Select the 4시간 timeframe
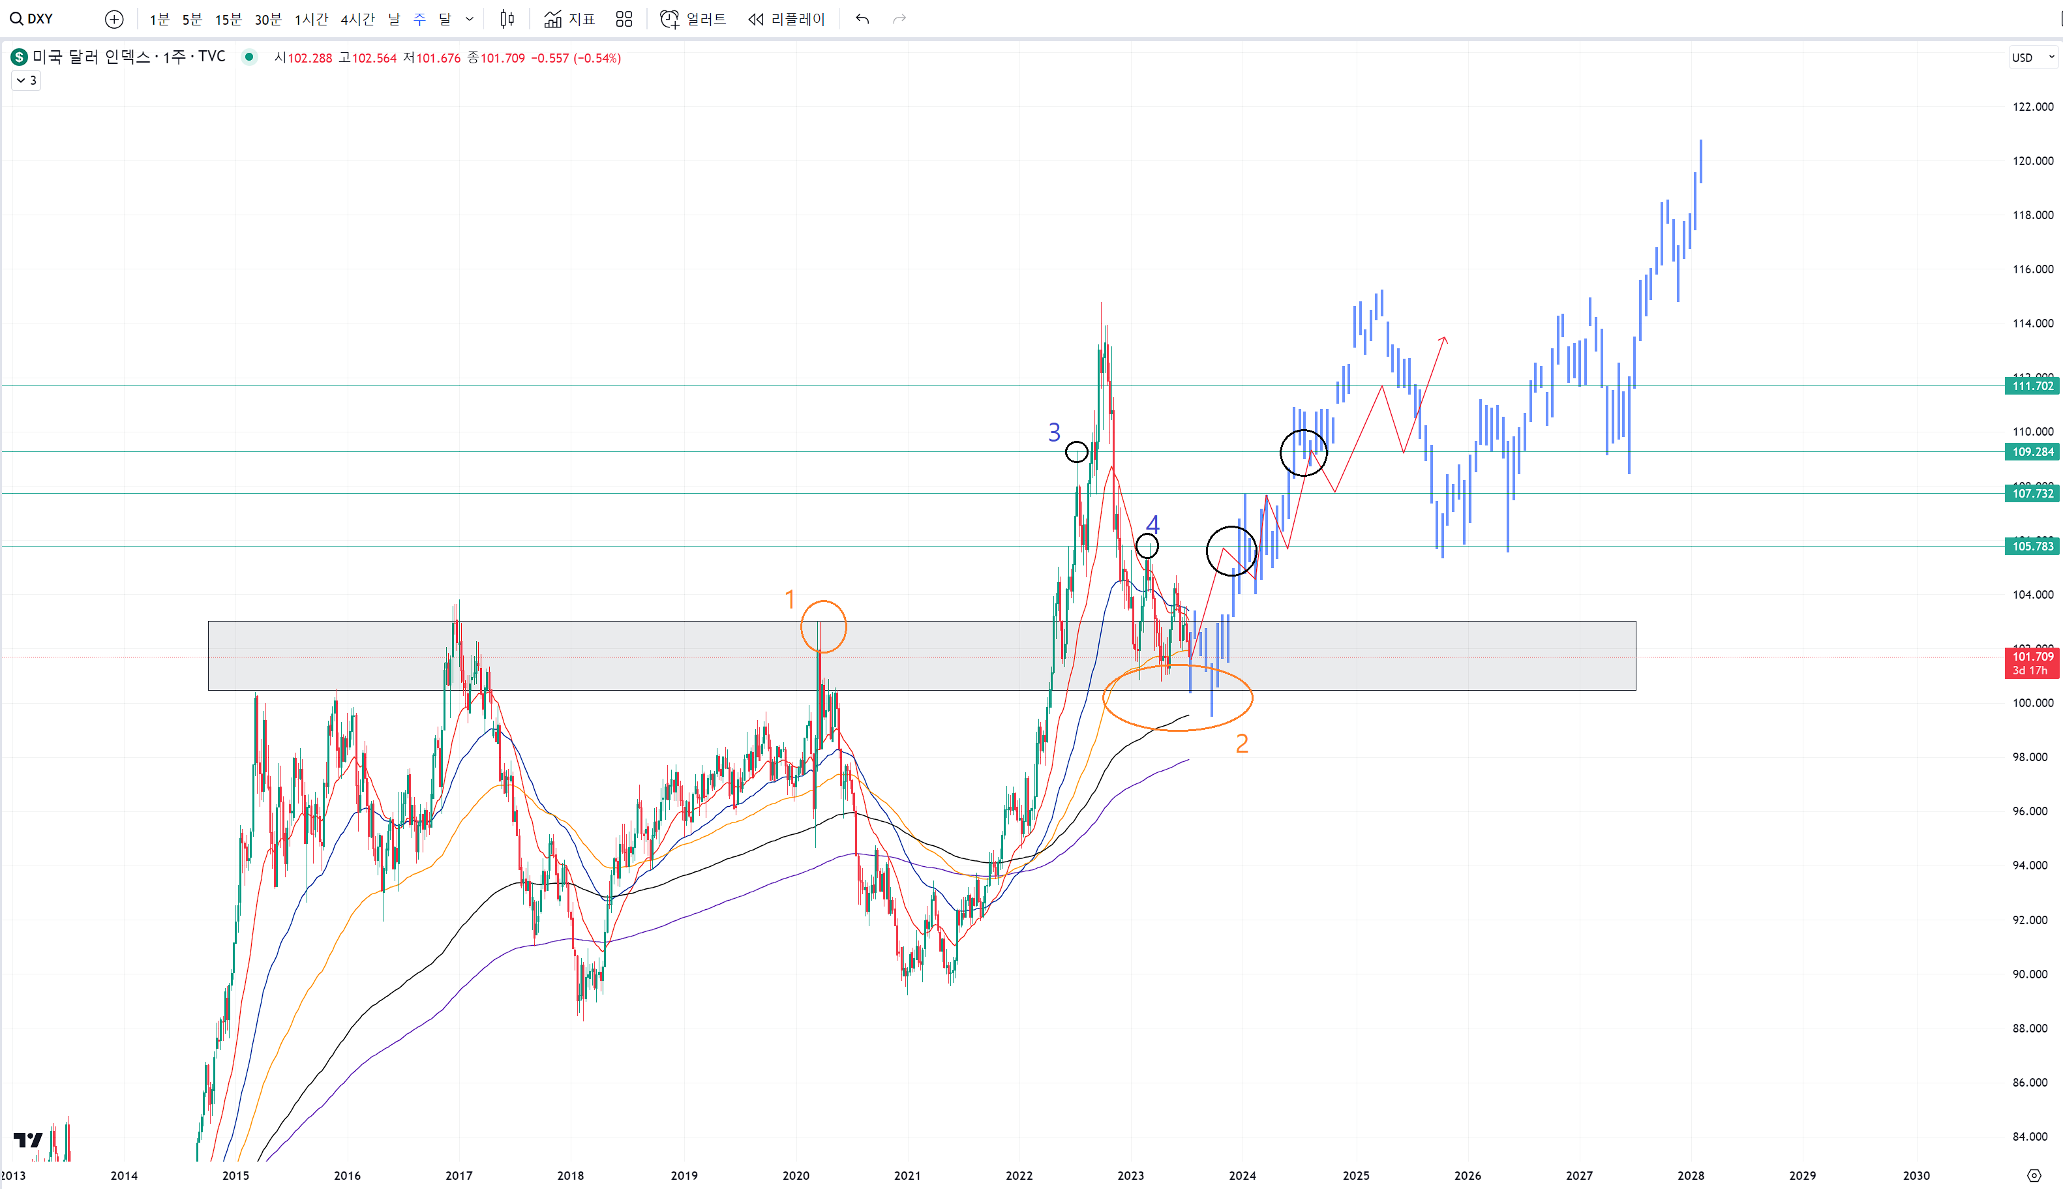The image size is (2063, 1189). pos(357,19)
